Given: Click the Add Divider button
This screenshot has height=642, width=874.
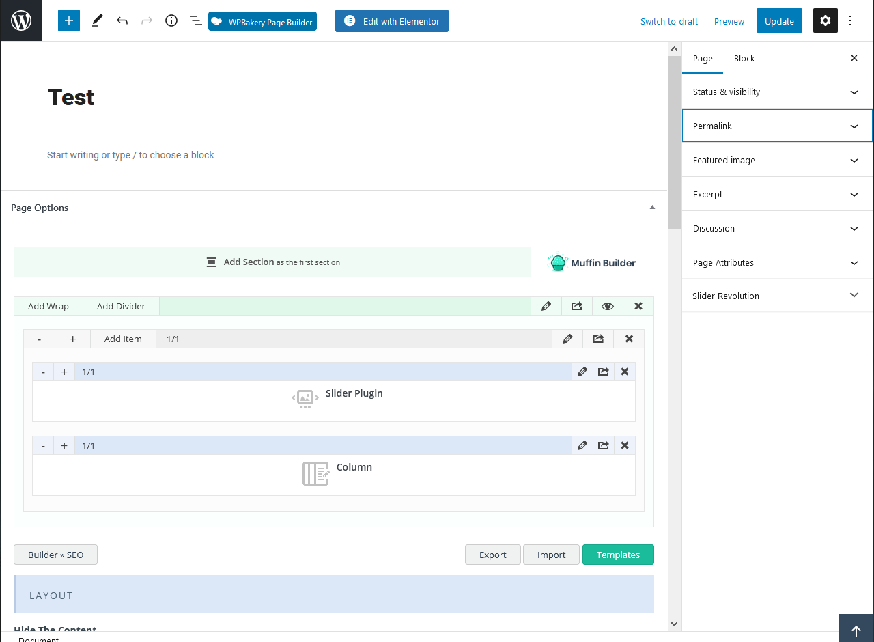Looking at the screenshot, I should pos(121,306).
